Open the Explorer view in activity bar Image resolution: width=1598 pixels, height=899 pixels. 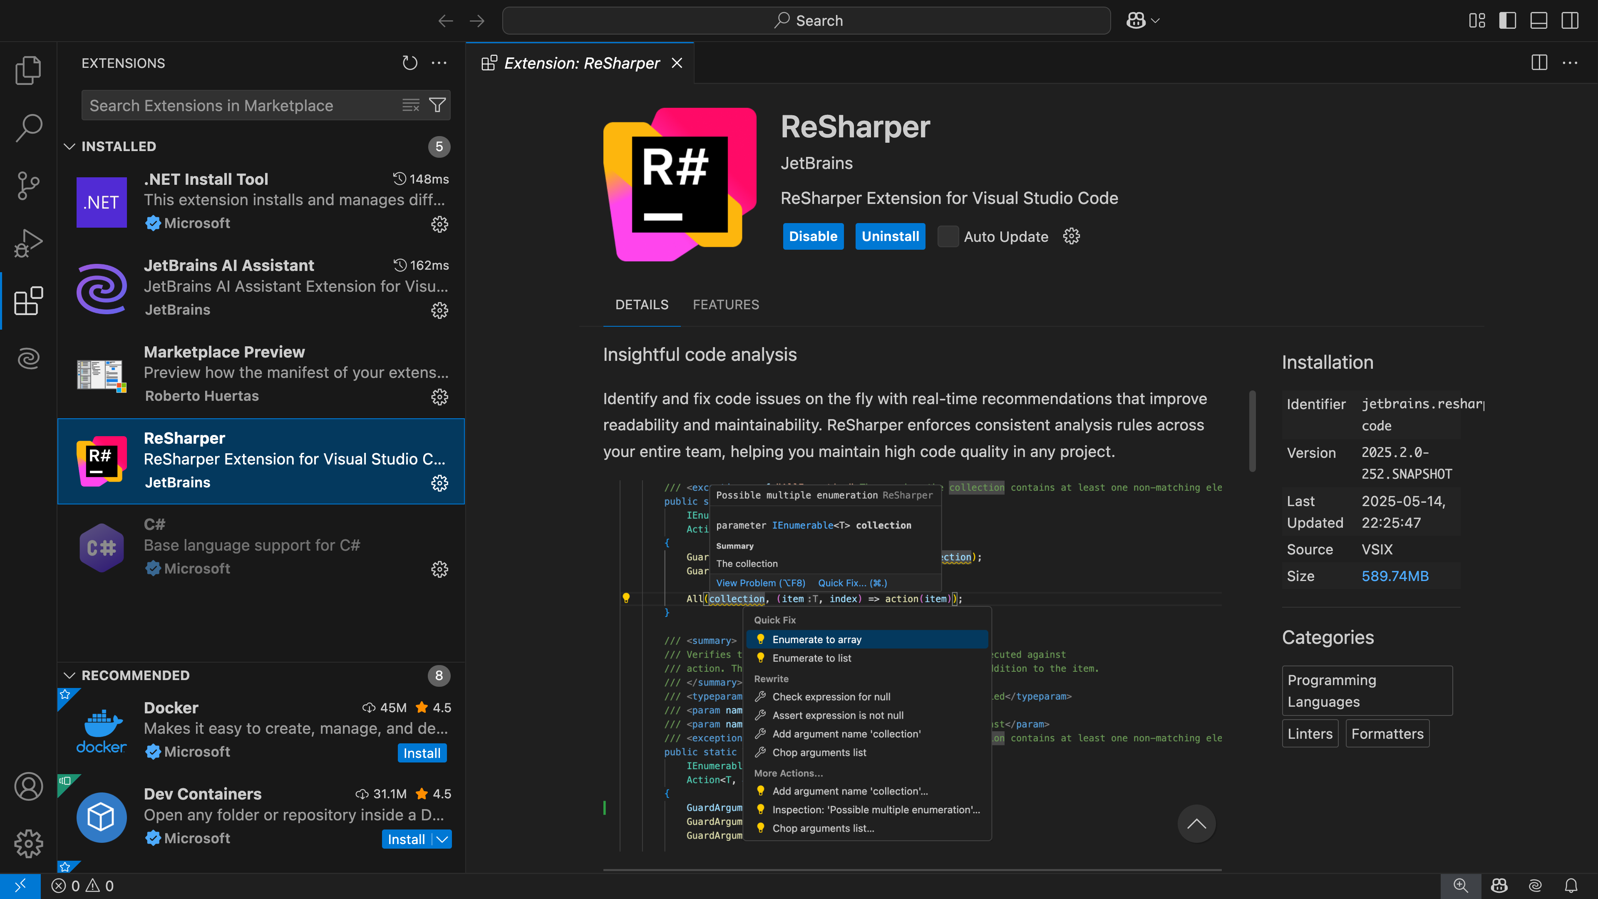coord(29,70)
